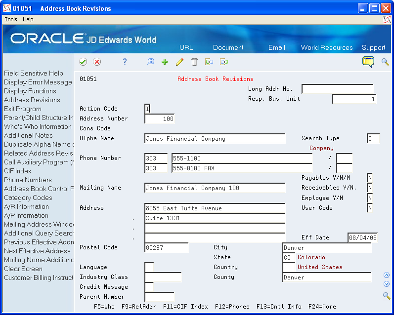Click the title bar application icon
This screenshot has width=394, height=315.
coord(7,8)
